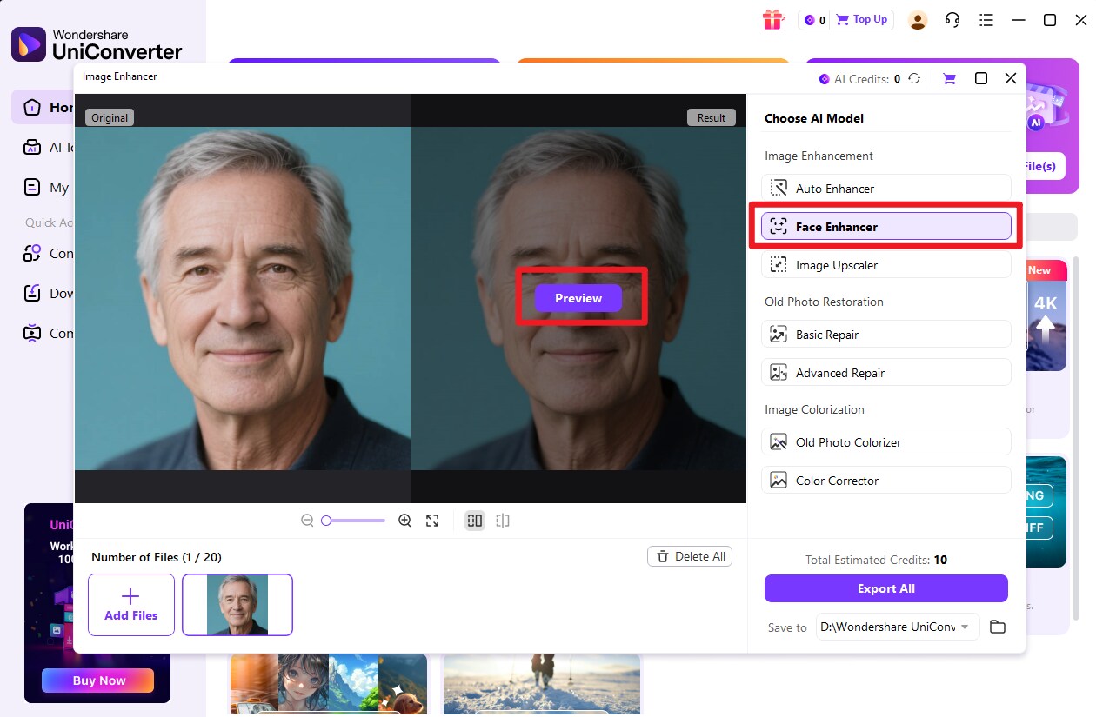1096x717 pixels.
Task: Click the Number of Files (1 / 20) text
Action: [157, 557]
